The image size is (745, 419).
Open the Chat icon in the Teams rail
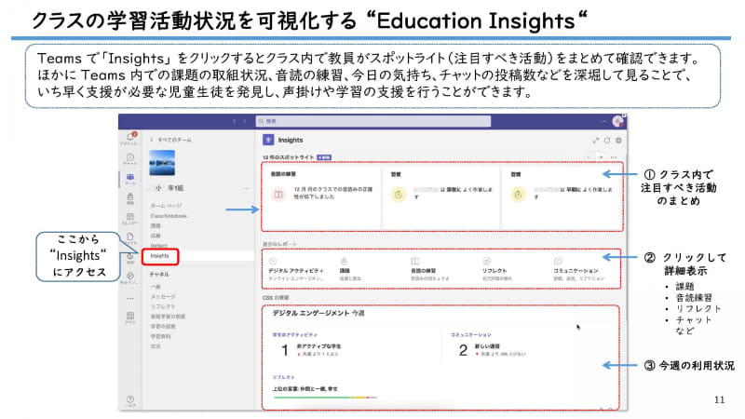point(130,157)
